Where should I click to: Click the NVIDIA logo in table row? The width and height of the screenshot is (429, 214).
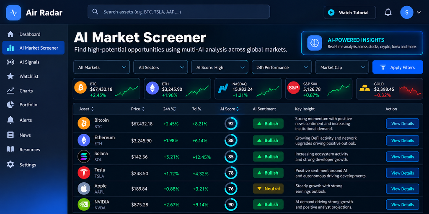(84, 204)
